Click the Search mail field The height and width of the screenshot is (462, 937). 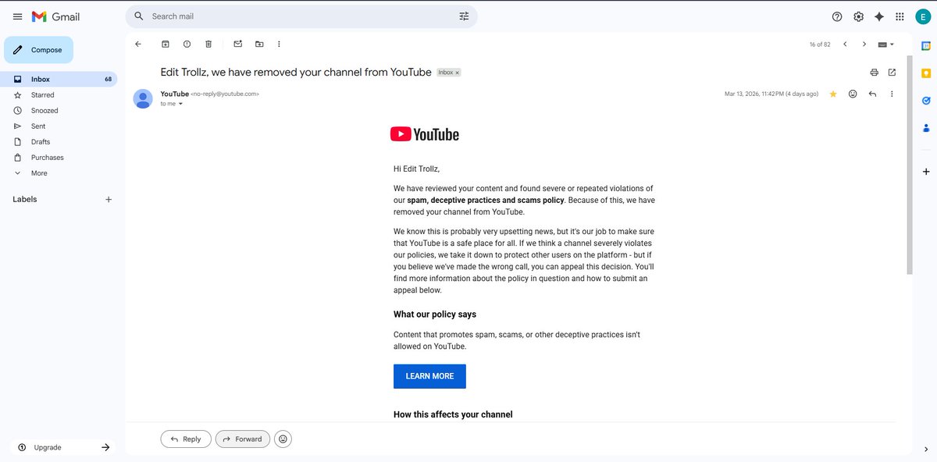click(x=301, y=16)
